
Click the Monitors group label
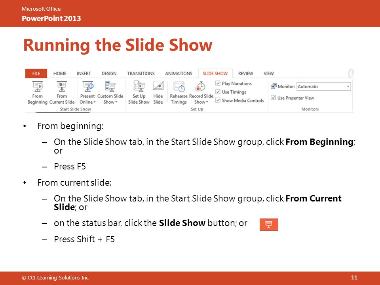click(x=310, y=109)
